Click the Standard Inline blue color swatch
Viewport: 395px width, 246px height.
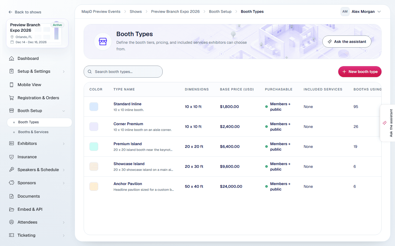[x=94, y=107]
